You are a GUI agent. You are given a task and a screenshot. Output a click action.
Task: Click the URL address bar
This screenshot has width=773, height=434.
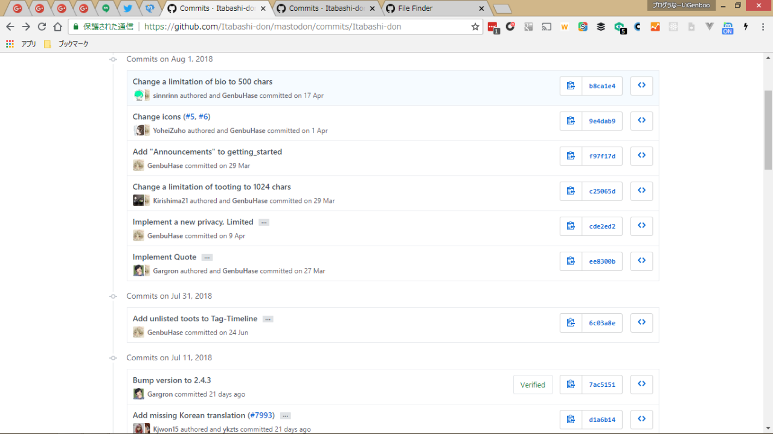tap(302, 27)
